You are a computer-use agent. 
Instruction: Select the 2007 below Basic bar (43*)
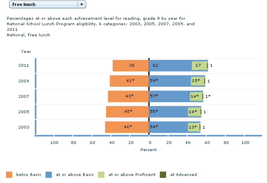click(128, 96)
